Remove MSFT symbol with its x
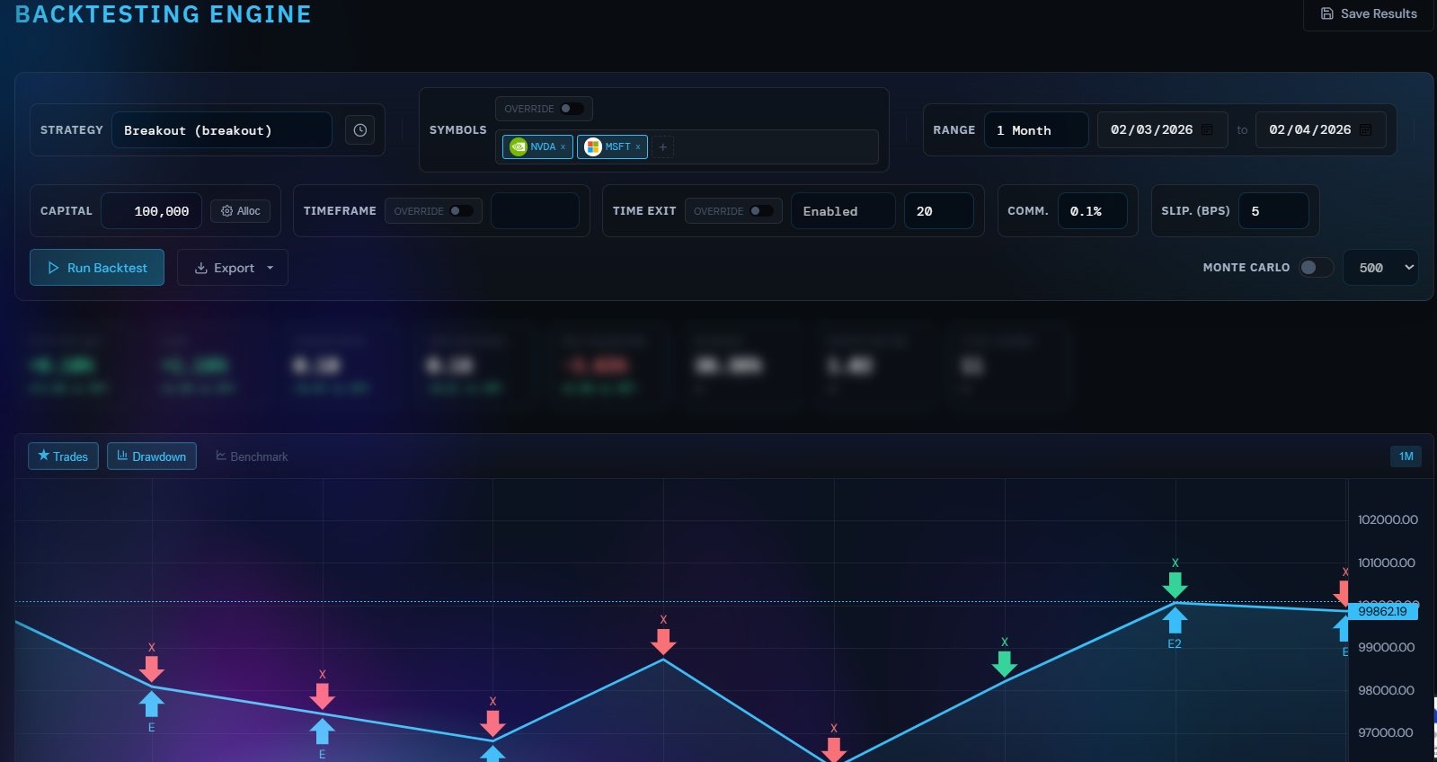Screen dimensions: 1437x762 638,147
